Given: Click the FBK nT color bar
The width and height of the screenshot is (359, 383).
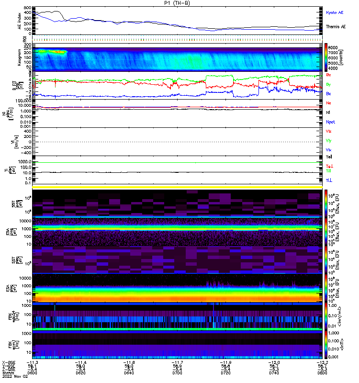Looking at the screenshot, I should [x=326, y=344].
